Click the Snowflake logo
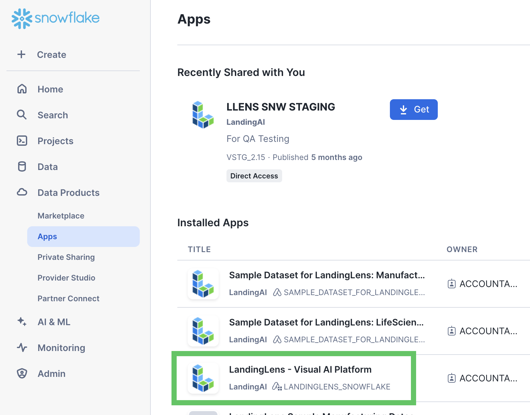This screenshot has width=530, height=415. click(55, 18)
